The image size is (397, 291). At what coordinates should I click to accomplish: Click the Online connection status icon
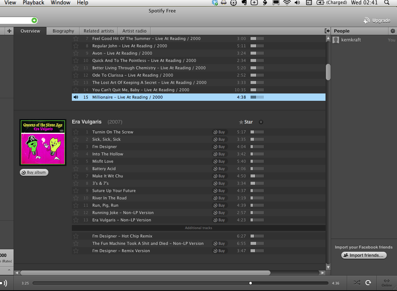[x=387, y=283]
